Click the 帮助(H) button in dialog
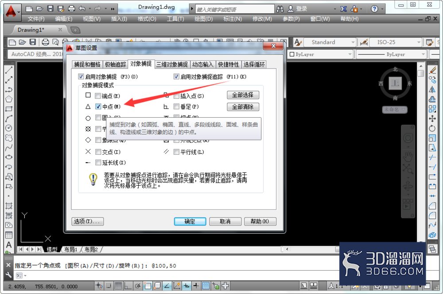 (260, 221)
